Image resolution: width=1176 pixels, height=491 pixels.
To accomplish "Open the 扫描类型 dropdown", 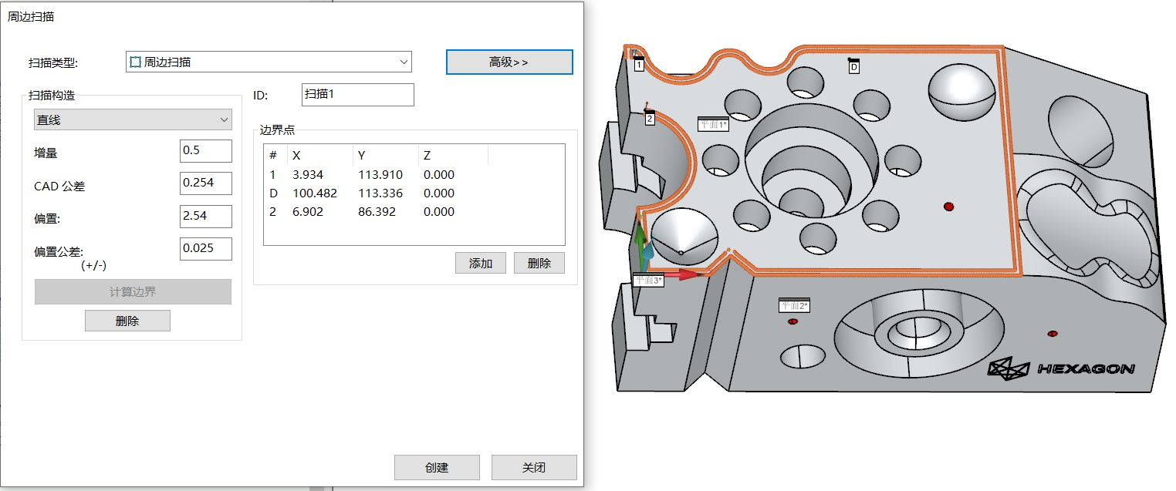I will [x=404, y=62].
